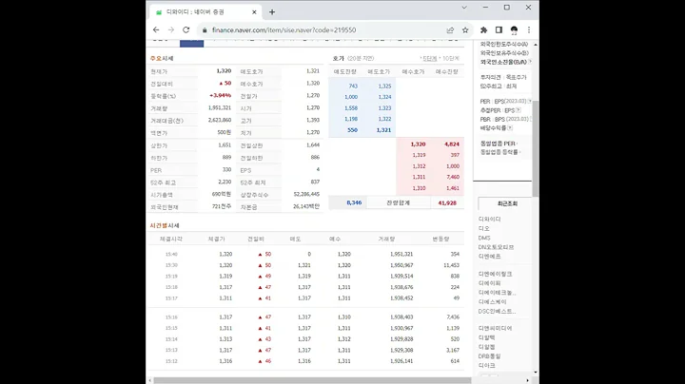Click the current price 1,320 in 현재가 row
Image resolution: width=685 pixels, height=384 pixels.
224,70
